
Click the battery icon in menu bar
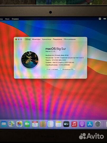[x=105, y=19]
